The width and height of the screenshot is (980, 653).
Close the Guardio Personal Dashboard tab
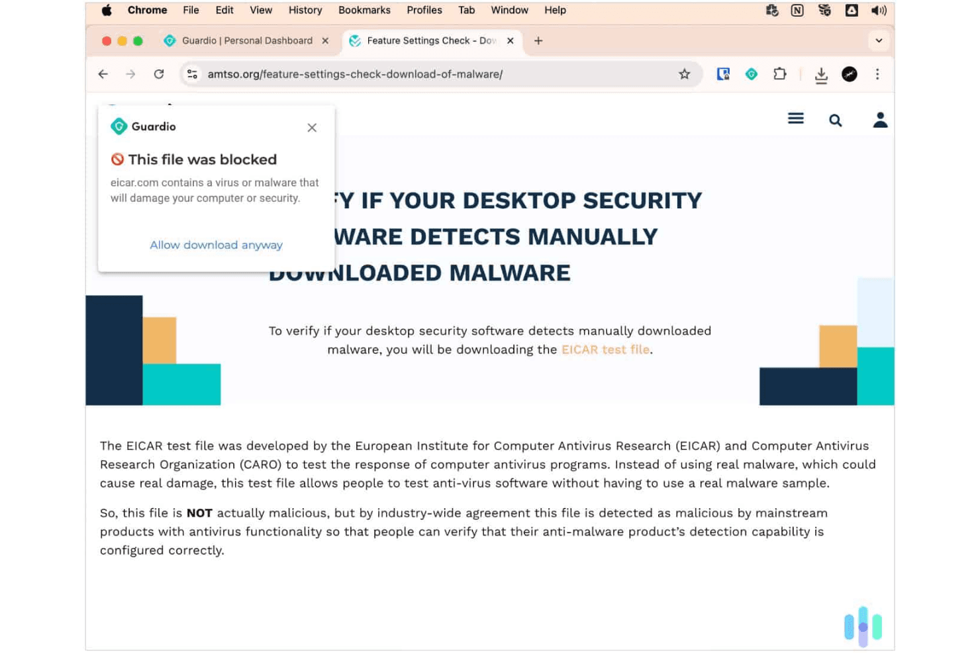[x=325, y=40]
